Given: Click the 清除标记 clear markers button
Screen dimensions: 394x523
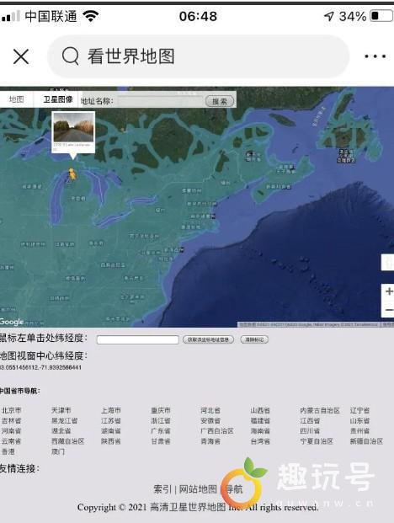Looking at the screenshot, I should click(x=254, y=339).
